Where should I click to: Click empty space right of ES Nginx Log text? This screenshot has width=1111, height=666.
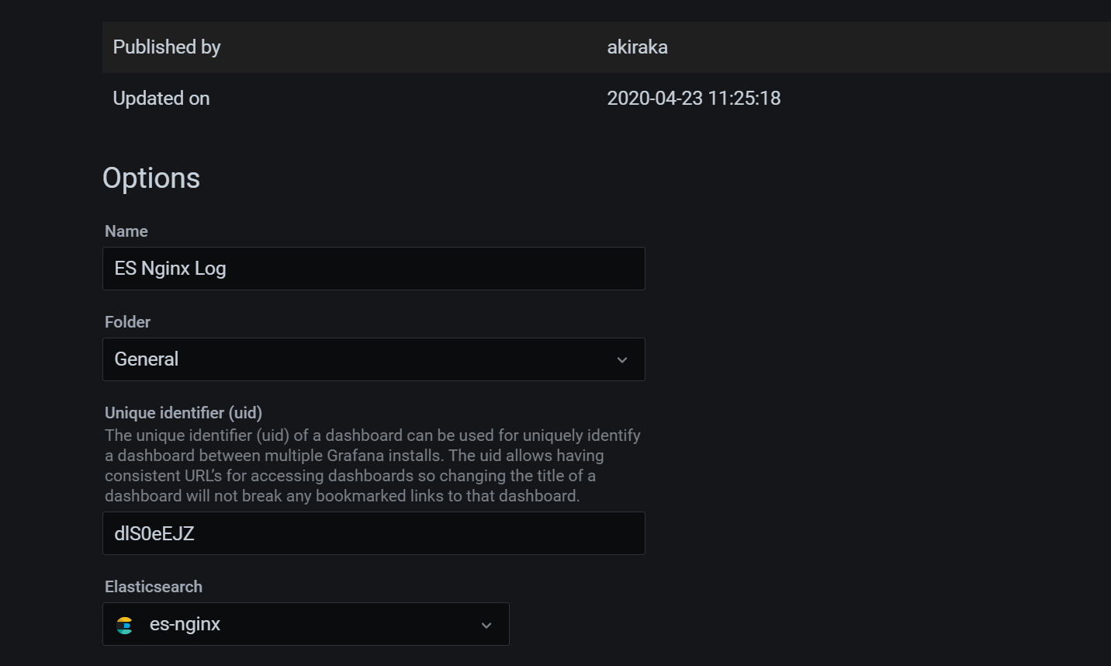[434, 269]
